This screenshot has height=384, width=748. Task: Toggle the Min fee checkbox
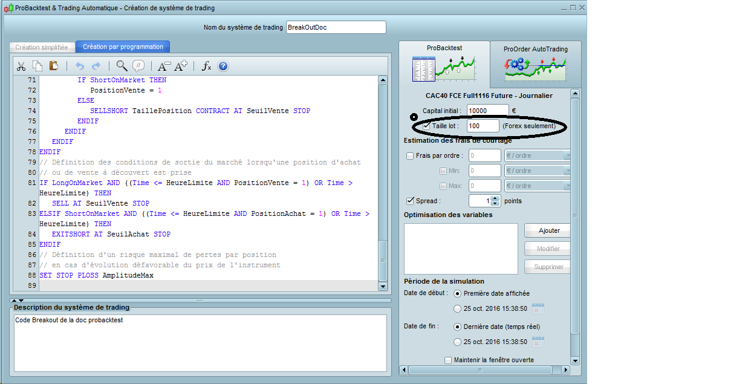[x=443, y=171]
